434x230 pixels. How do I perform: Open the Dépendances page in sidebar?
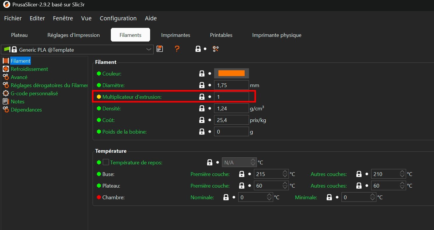click(26, 110)
